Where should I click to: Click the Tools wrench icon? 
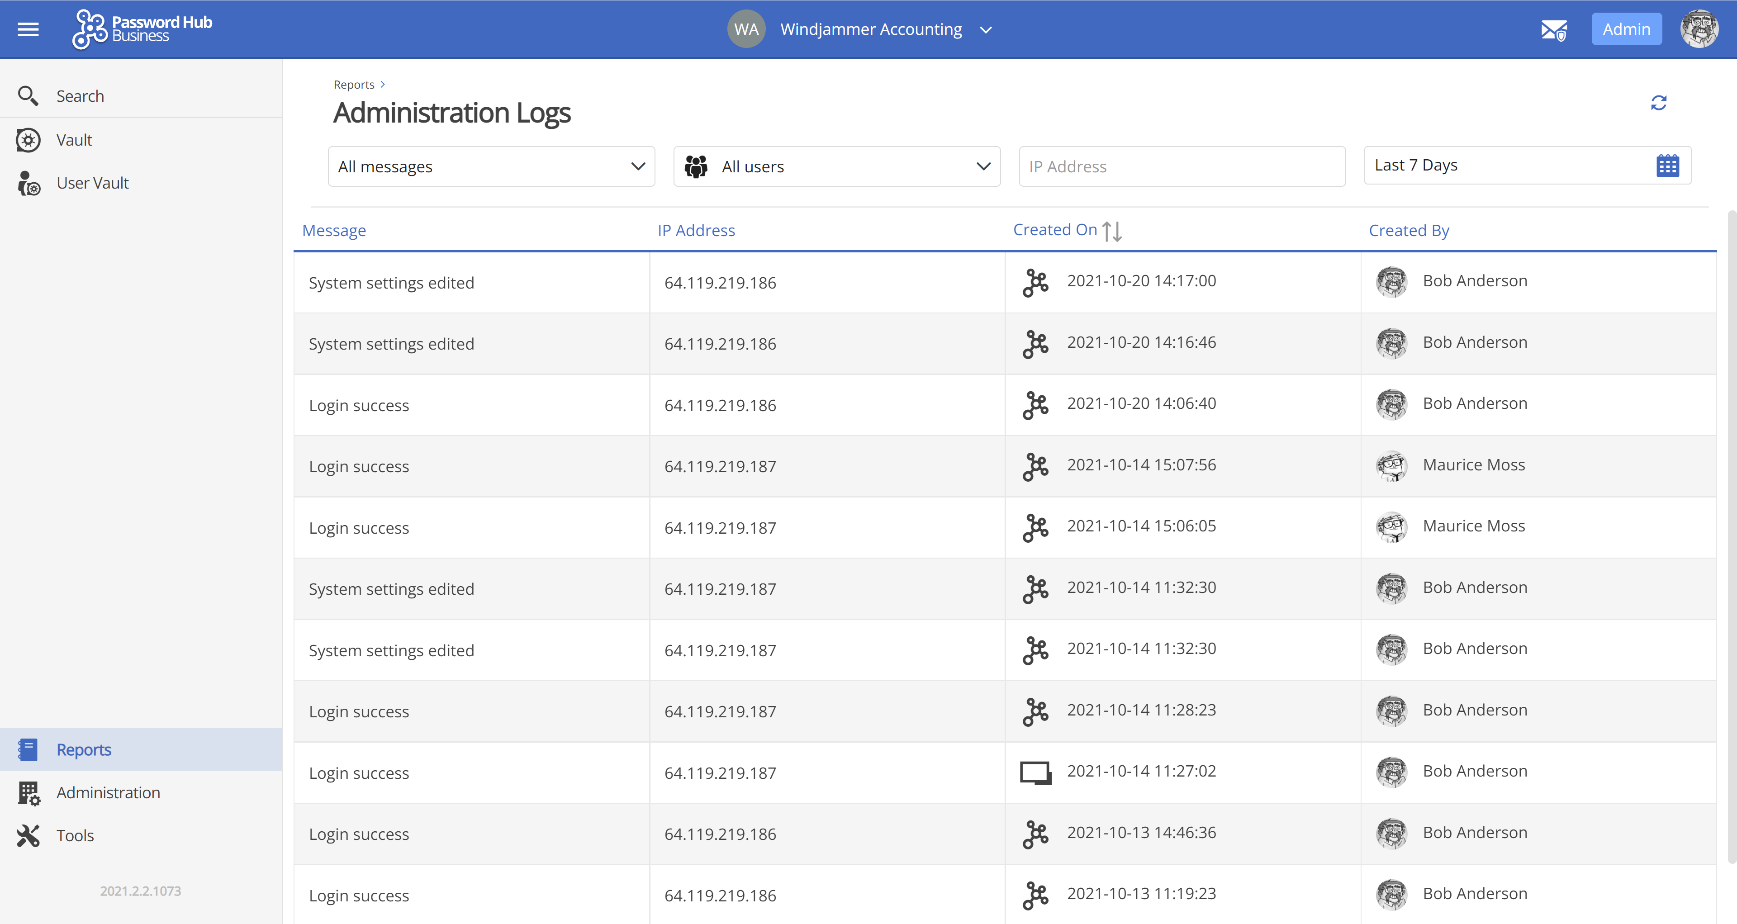tap(28, 835)
